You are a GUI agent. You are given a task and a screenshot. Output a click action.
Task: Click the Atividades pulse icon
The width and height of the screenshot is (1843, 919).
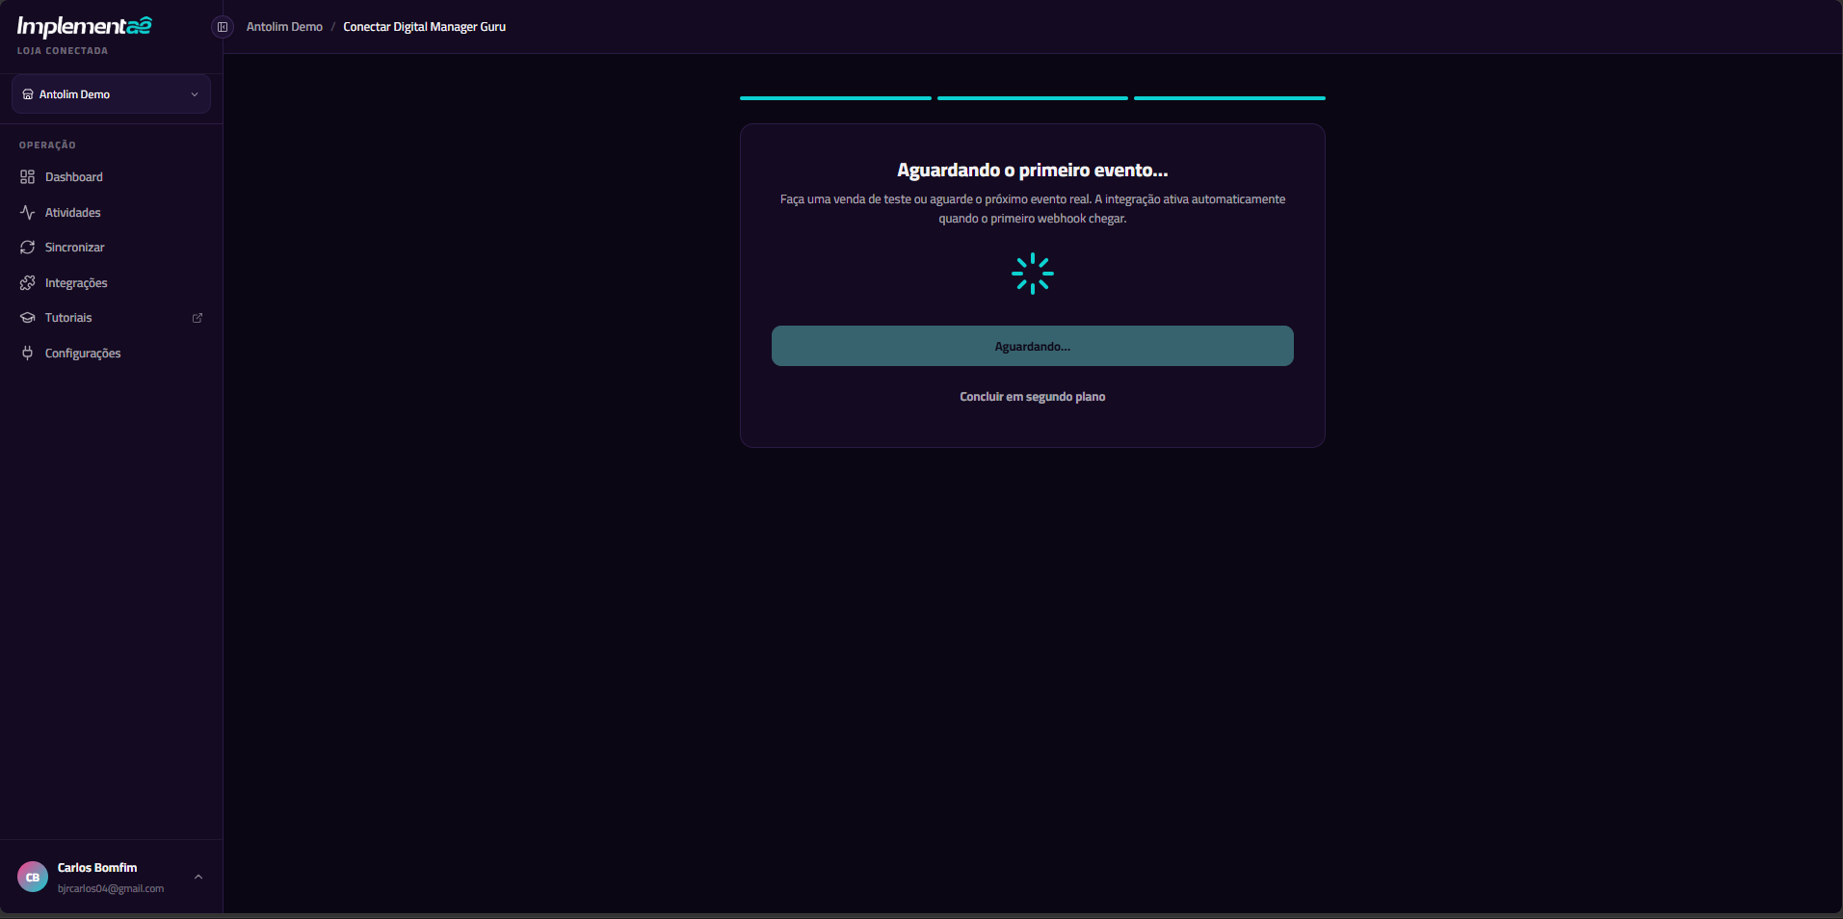click(28, 213)
